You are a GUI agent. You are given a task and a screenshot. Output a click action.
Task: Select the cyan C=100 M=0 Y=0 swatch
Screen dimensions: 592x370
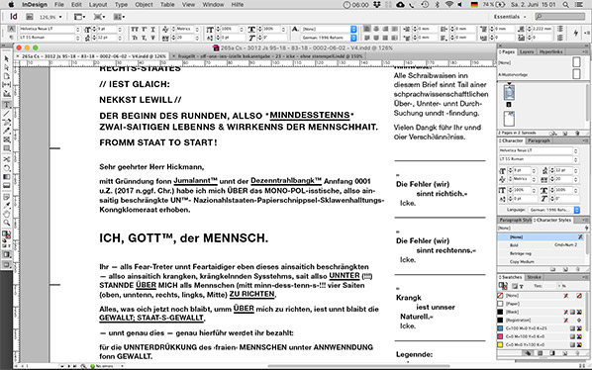tap(541, 328)
